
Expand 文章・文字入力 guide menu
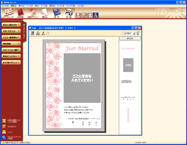(11, 31)
